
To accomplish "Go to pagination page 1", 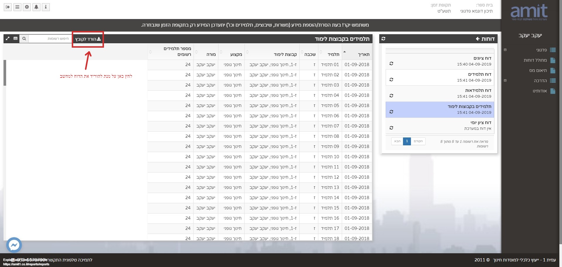I will pyautogui.click(x=407, y=141).
